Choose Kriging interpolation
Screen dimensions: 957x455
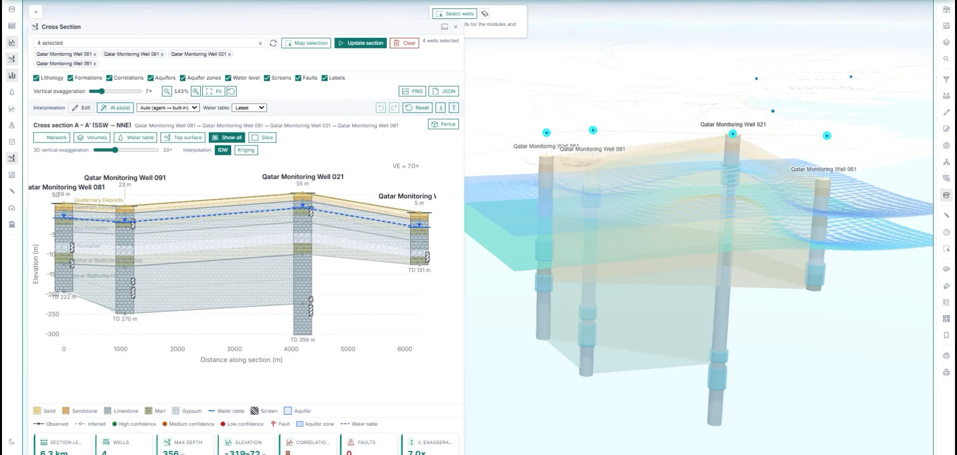pos(246,150)
